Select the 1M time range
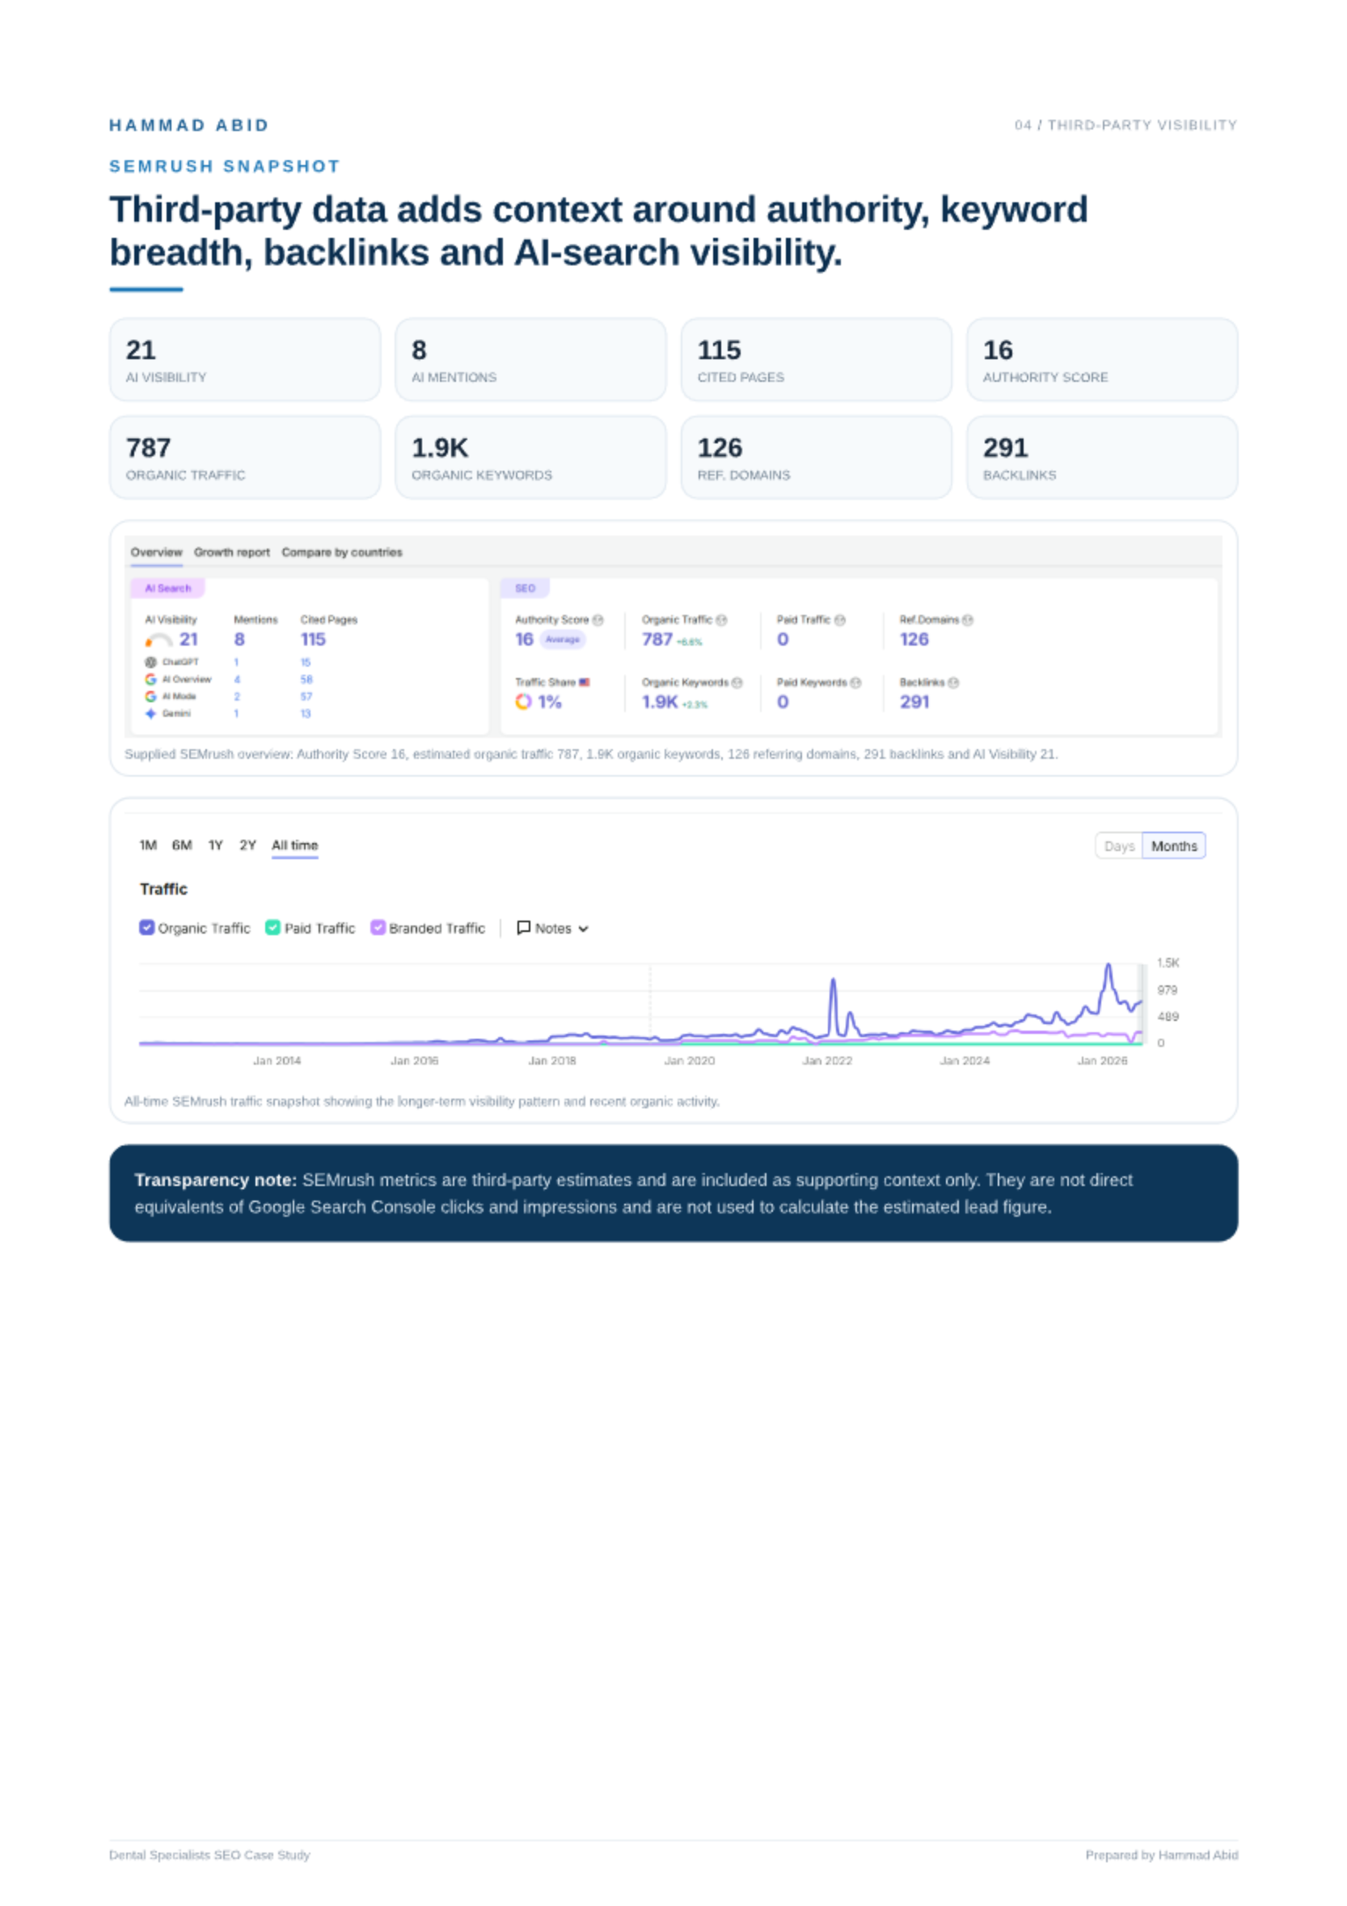Screen dimensions: 1347x1906 tap(149, 845)
